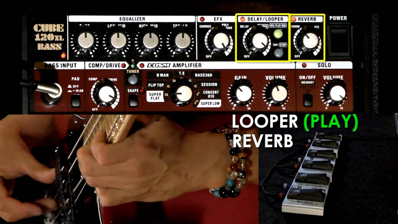
Task: Select the Treble equalizer knob
Action: click(183, 41)
